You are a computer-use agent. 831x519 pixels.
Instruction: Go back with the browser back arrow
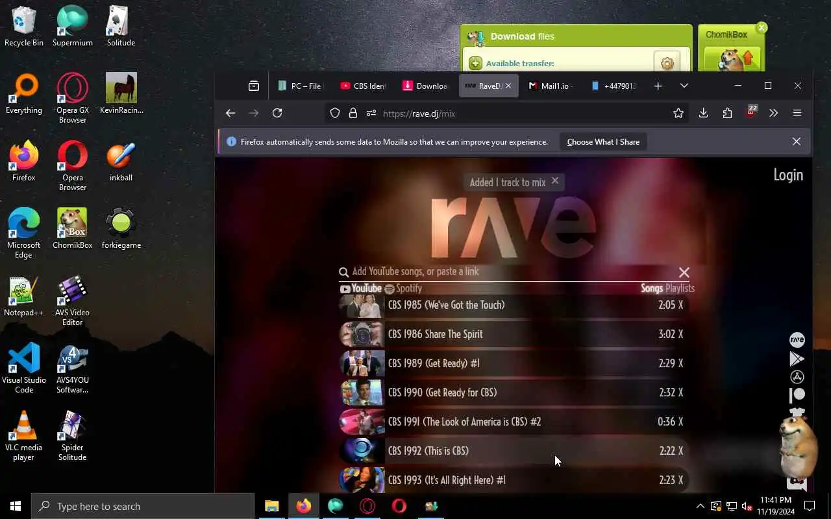point(230,113)
